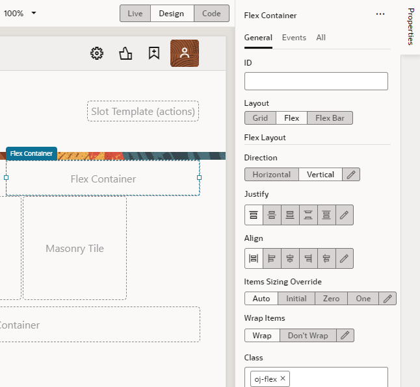Edit Align value with the pencil icon

pyautogui.click(x=345, y=258)
